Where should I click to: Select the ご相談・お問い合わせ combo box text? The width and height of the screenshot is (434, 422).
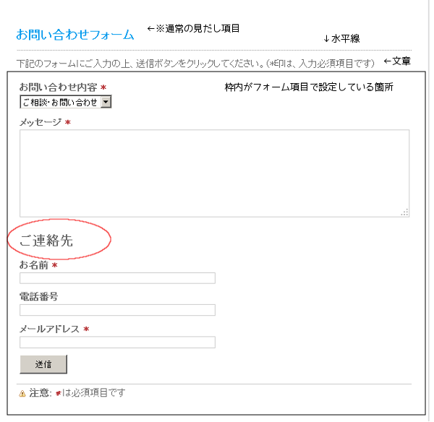[60, 103]
